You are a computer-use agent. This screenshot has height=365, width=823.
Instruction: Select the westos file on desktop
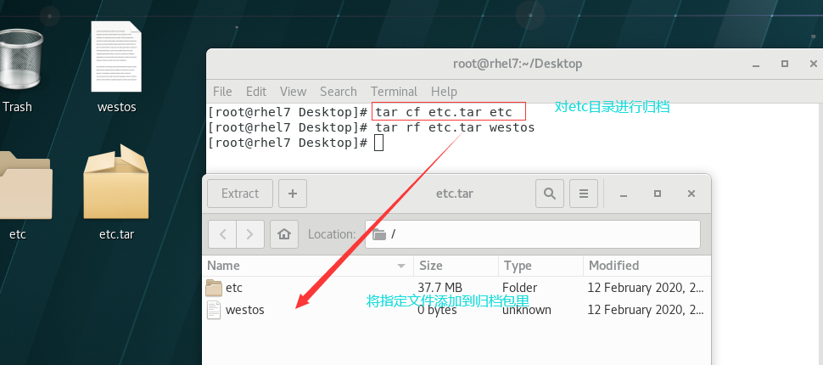point(116,67)
